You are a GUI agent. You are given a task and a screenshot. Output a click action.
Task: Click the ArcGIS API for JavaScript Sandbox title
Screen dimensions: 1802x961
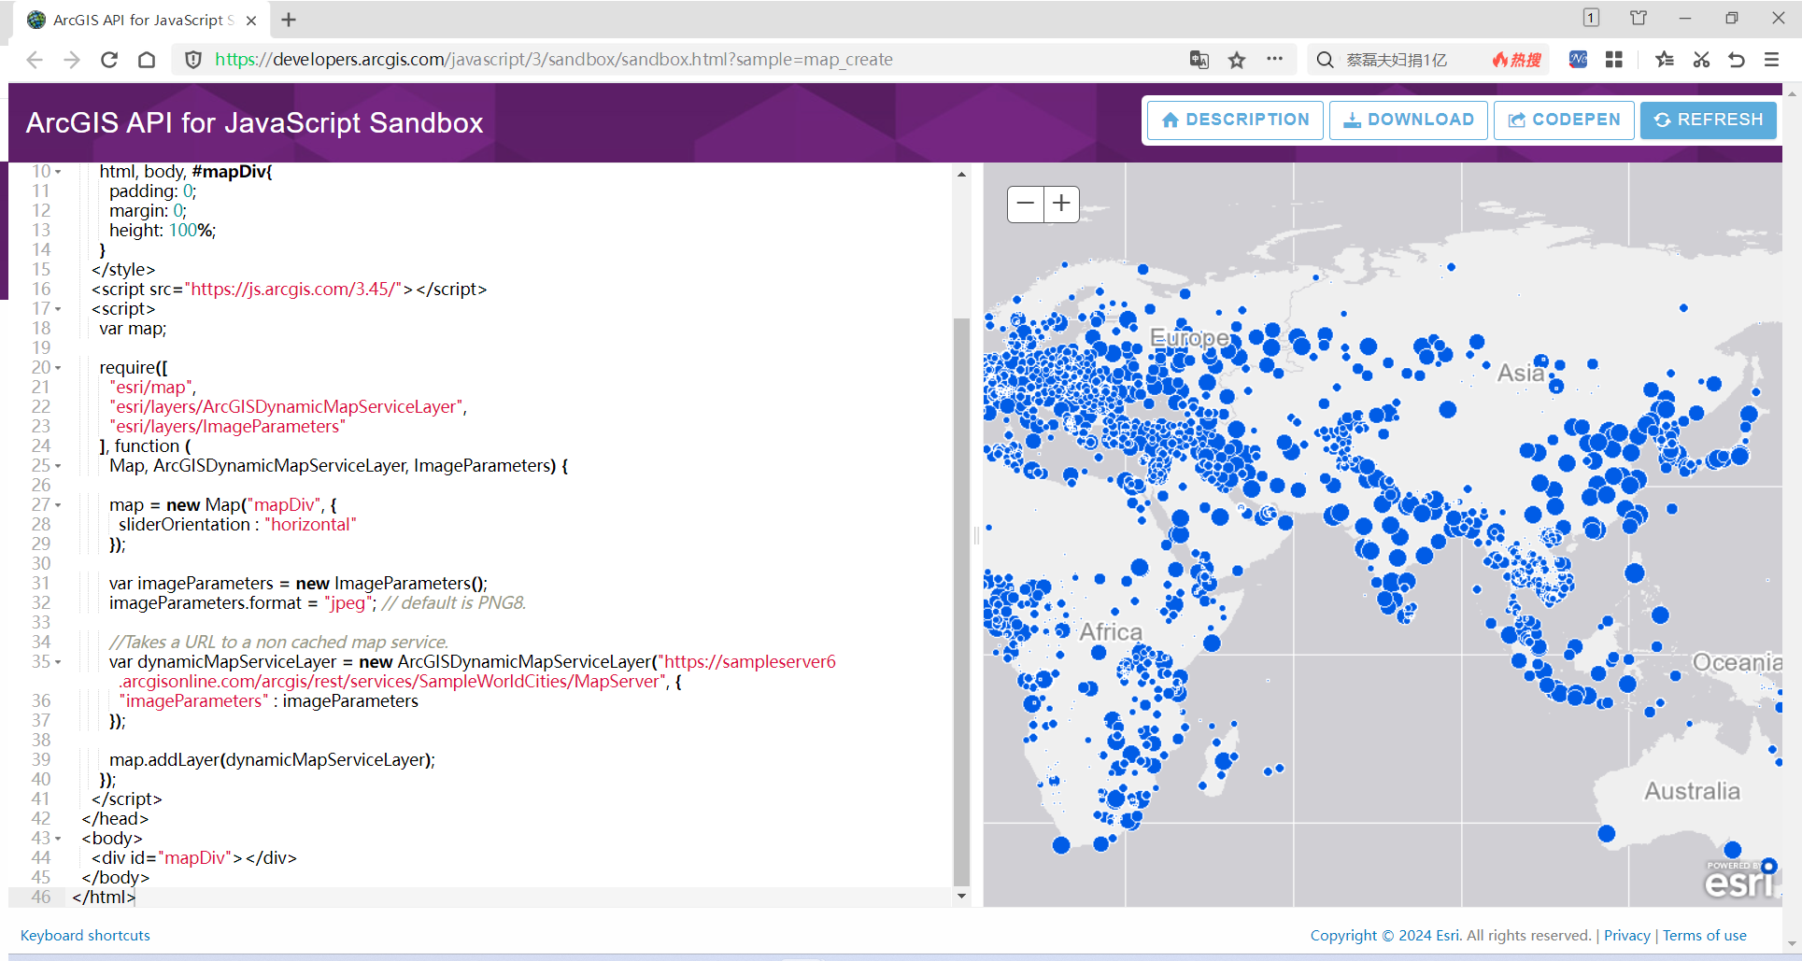point(254,122)
